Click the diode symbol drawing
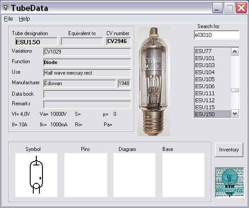249x208 pixels. (x=36, y=175)
